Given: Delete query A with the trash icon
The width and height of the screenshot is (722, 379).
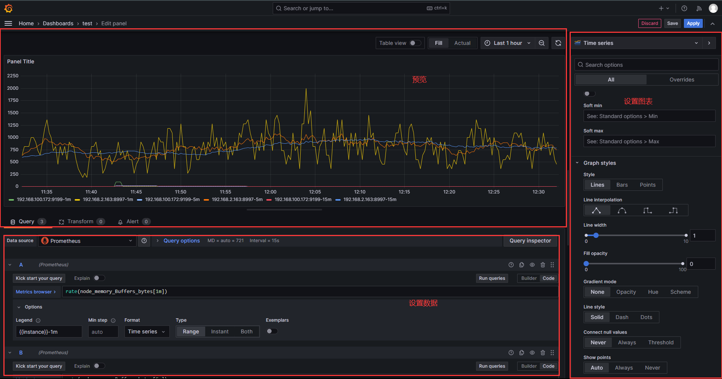Looking at the screenshot, I should pos(543,265).
